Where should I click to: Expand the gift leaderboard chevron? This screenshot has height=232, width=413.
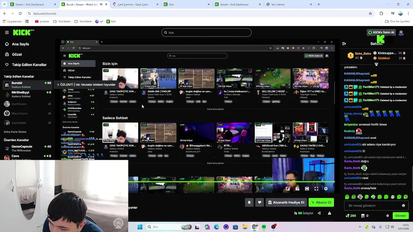(x=376, y=64)
